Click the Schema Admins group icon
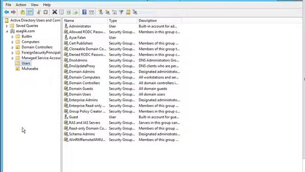The image size is (305, 172). click(x=66, y=134)
